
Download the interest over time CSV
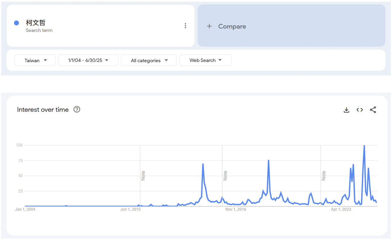coord(347,110)
